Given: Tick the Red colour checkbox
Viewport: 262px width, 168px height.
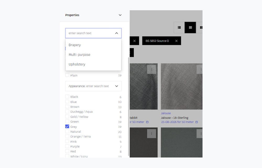Looking at the screenshot, I should coord(67,151).
